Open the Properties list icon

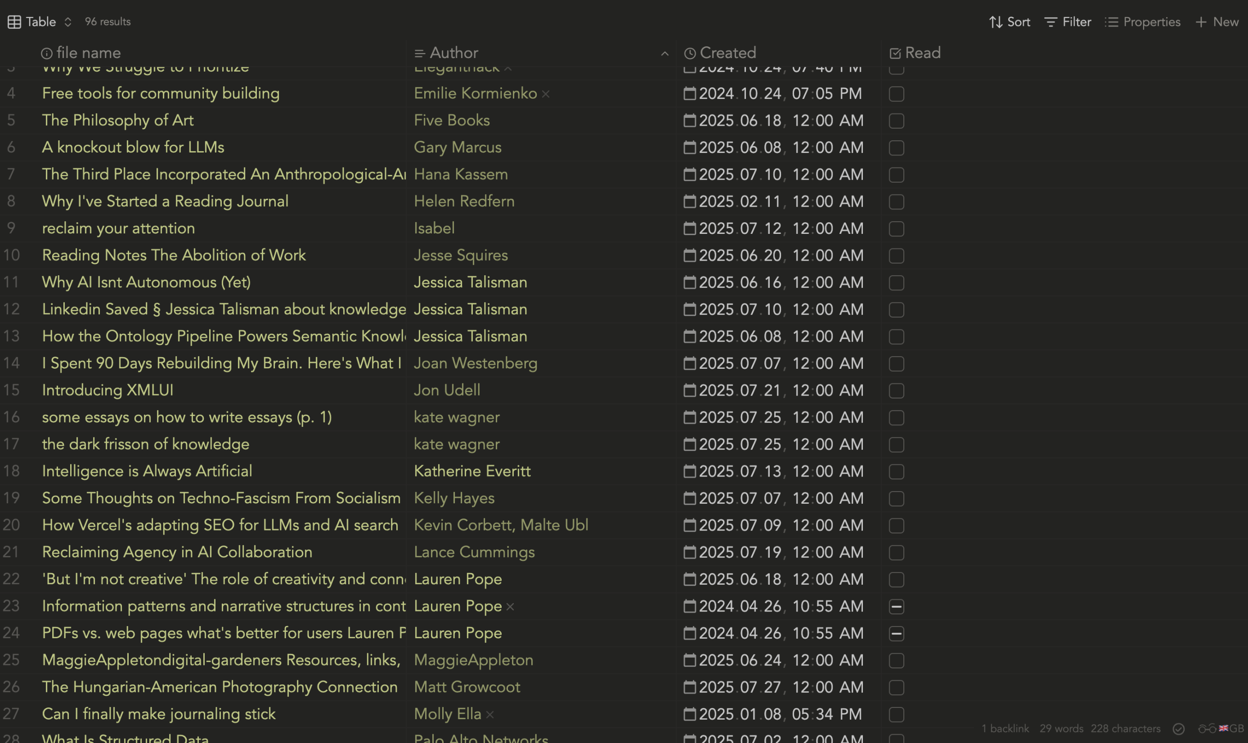click(1111, 22)
